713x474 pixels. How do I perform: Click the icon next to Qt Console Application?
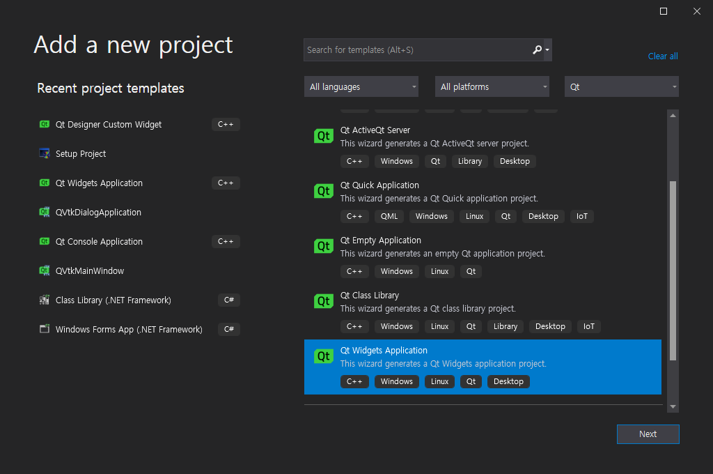pyautogui.click(x=44, y=241)
